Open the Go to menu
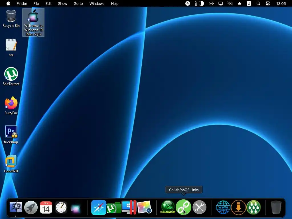Image resolution: width=292 pixels, height=219 pixels. pos(78,3)
